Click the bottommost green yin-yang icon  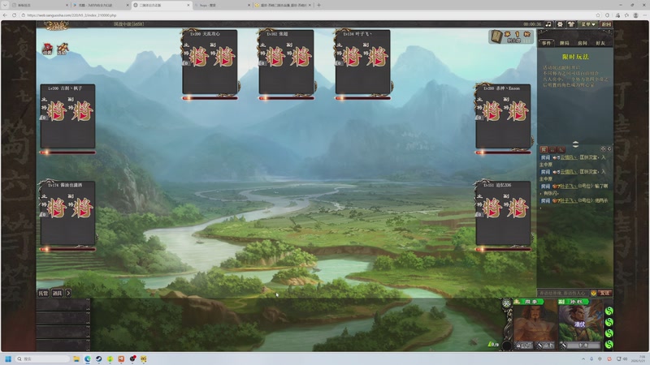click(609, 344)
